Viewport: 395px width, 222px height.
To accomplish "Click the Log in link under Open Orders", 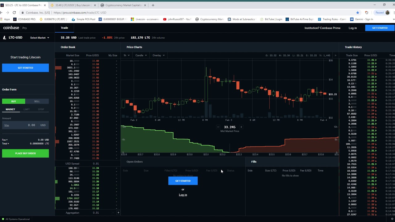I will tap(183, 195).
